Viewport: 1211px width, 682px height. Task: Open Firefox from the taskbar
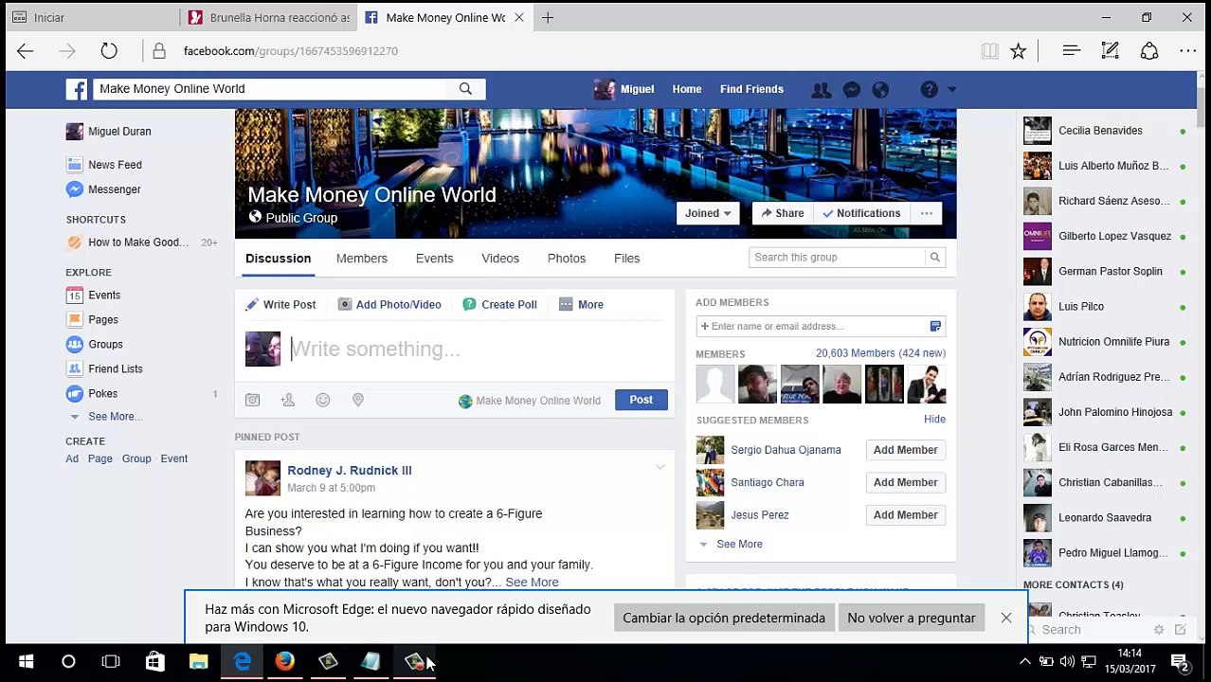(285, 661)
